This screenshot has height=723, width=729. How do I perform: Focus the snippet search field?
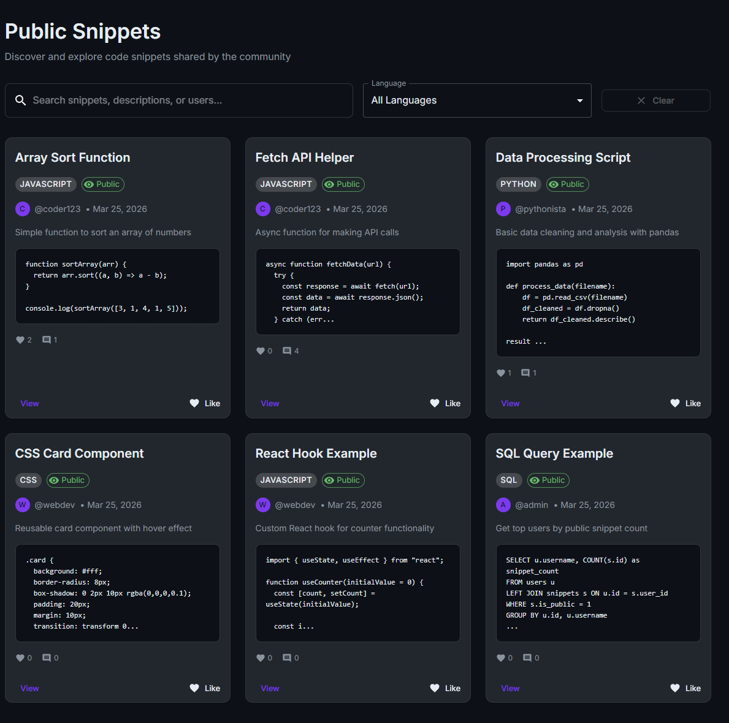pyautogui.click(x=179, y=100)
